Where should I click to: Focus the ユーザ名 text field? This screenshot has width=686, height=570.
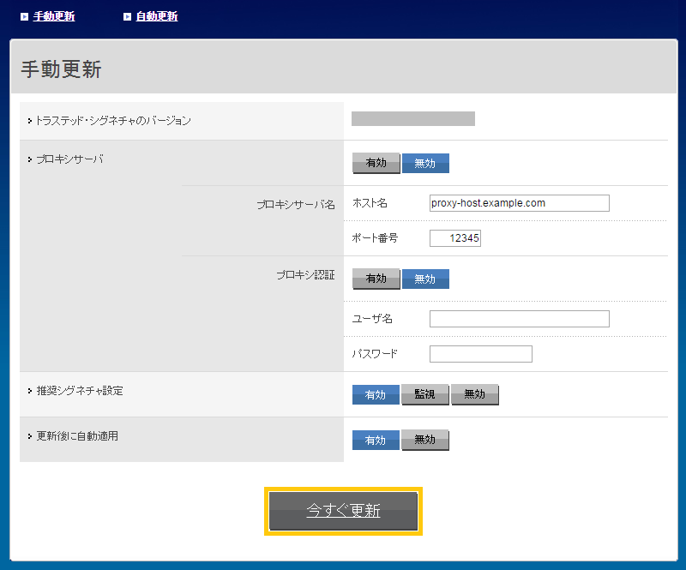click(x=519, y=319)
